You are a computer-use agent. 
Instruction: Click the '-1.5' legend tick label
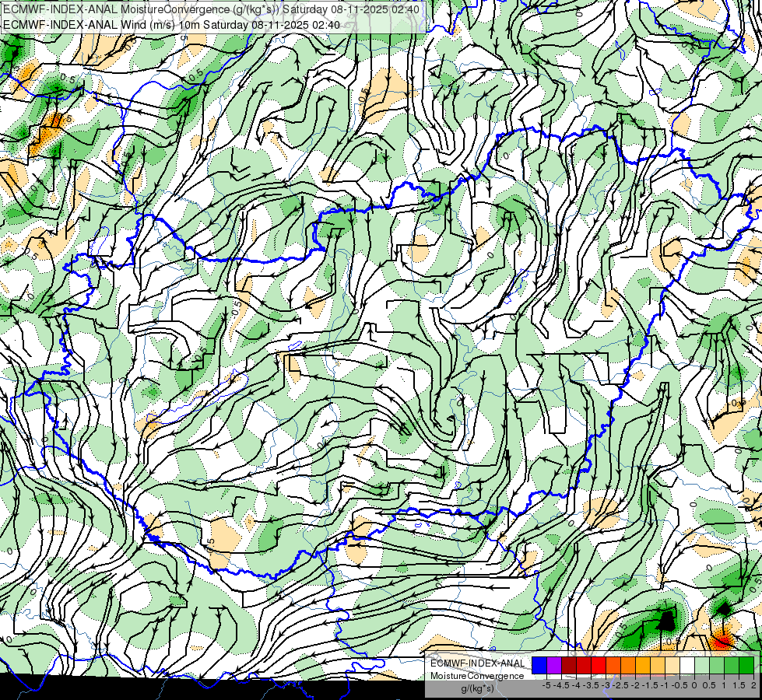650,685
